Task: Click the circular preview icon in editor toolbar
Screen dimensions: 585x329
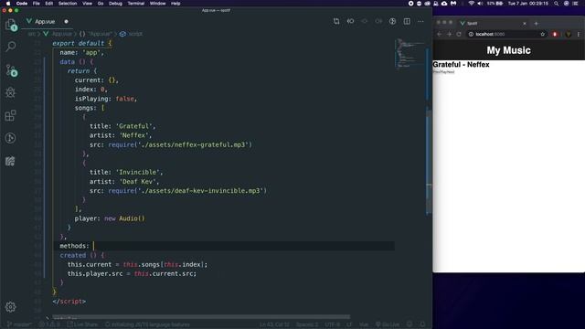Action: click(x=392, y=21)
